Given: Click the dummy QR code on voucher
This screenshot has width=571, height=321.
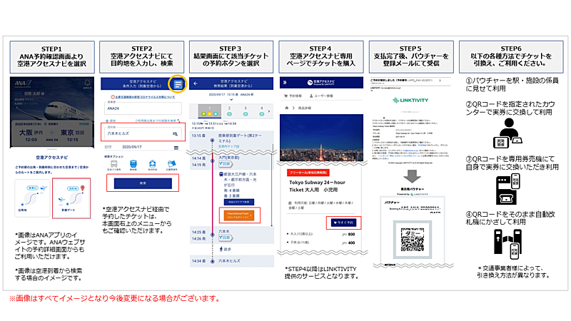Looking at the screenshot, I should click(413, 240).
